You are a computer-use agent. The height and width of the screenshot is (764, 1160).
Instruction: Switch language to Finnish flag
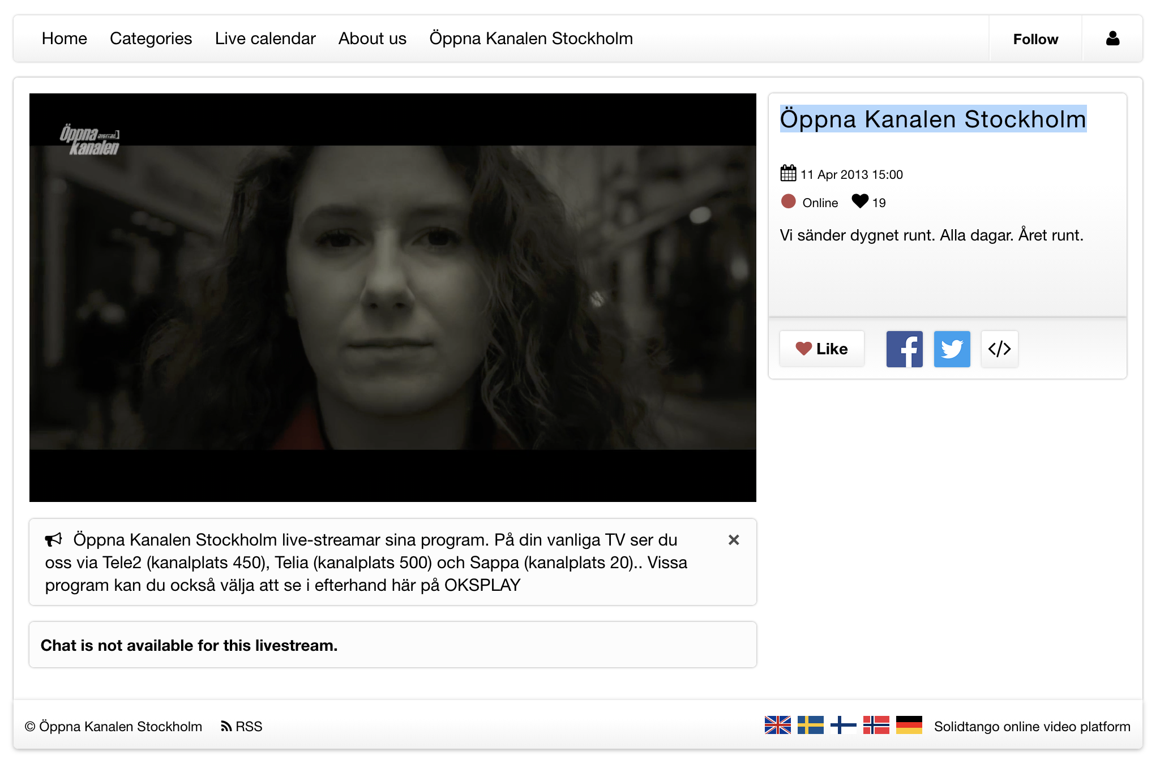(843, 725)
